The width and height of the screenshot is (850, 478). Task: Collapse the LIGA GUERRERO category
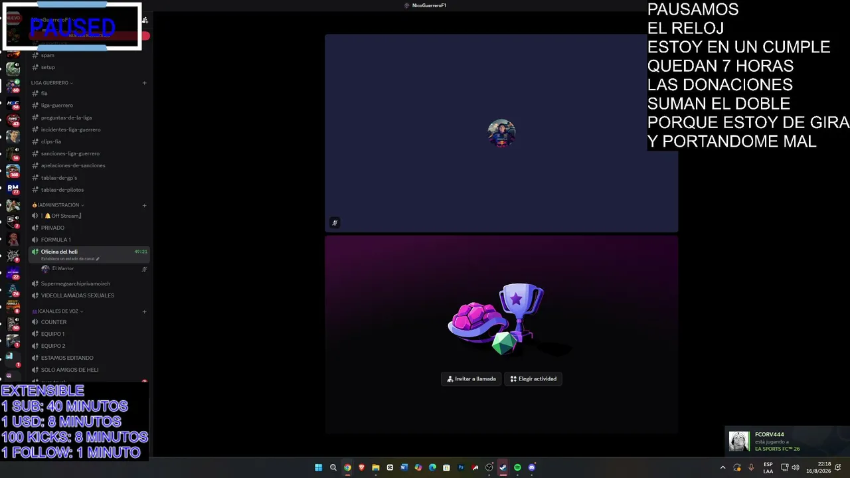pyautogui.click(x=52, y=83)
